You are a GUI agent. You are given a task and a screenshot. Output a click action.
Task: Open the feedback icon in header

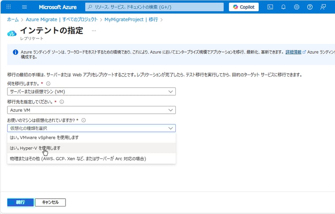click(323, 7)
